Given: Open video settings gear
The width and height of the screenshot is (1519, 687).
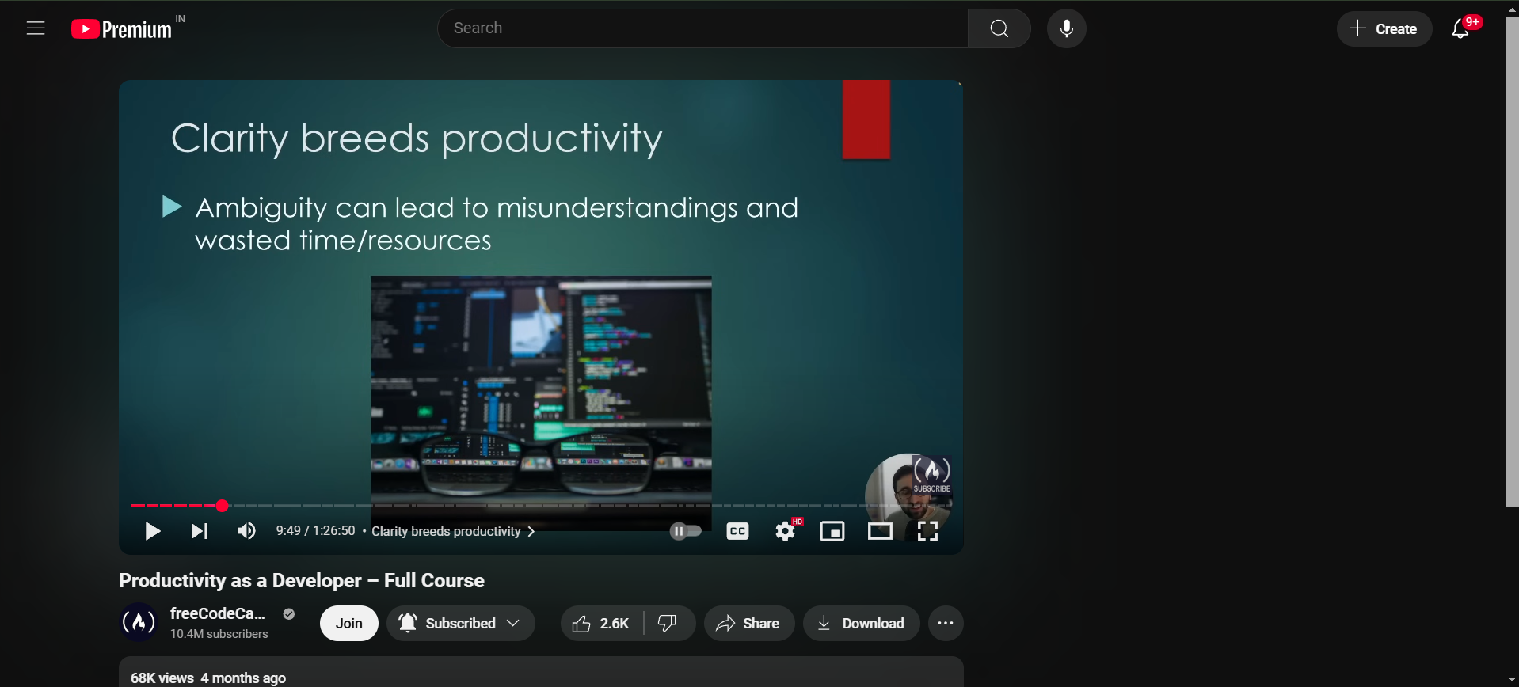Looking at the screenshot, I should point(786,531).
